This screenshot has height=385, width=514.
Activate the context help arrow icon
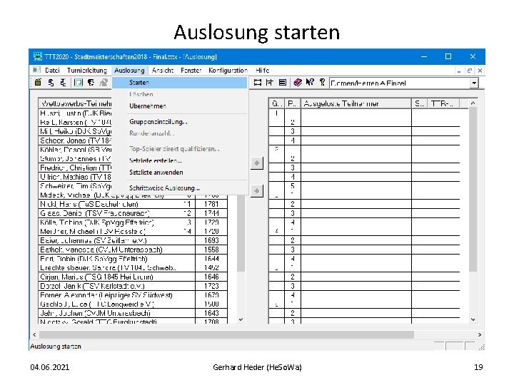coord(309,83)
